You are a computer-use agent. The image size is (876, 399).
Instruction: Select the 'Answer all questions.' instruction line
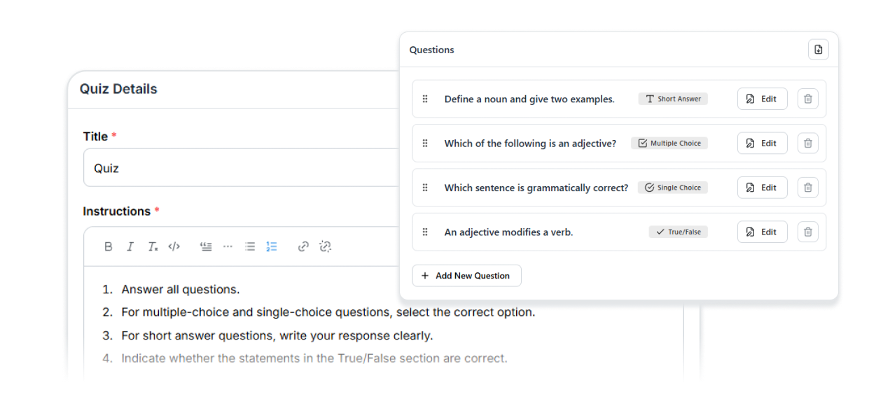[x=180, y=289]
